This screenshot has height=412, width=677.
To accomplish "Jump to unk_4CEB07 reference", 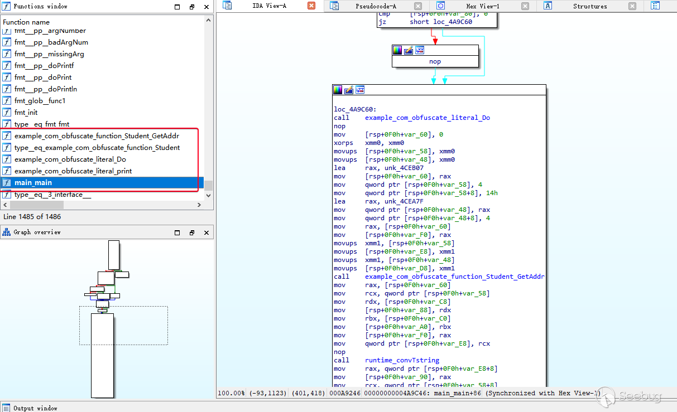I will pyautogui.click(x=404, y=167).
